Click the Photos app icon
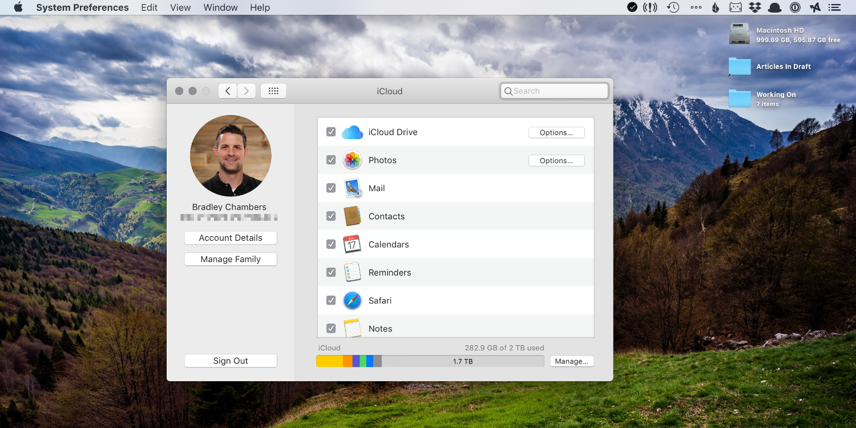856x428 pixels. [x=352, y=160]
